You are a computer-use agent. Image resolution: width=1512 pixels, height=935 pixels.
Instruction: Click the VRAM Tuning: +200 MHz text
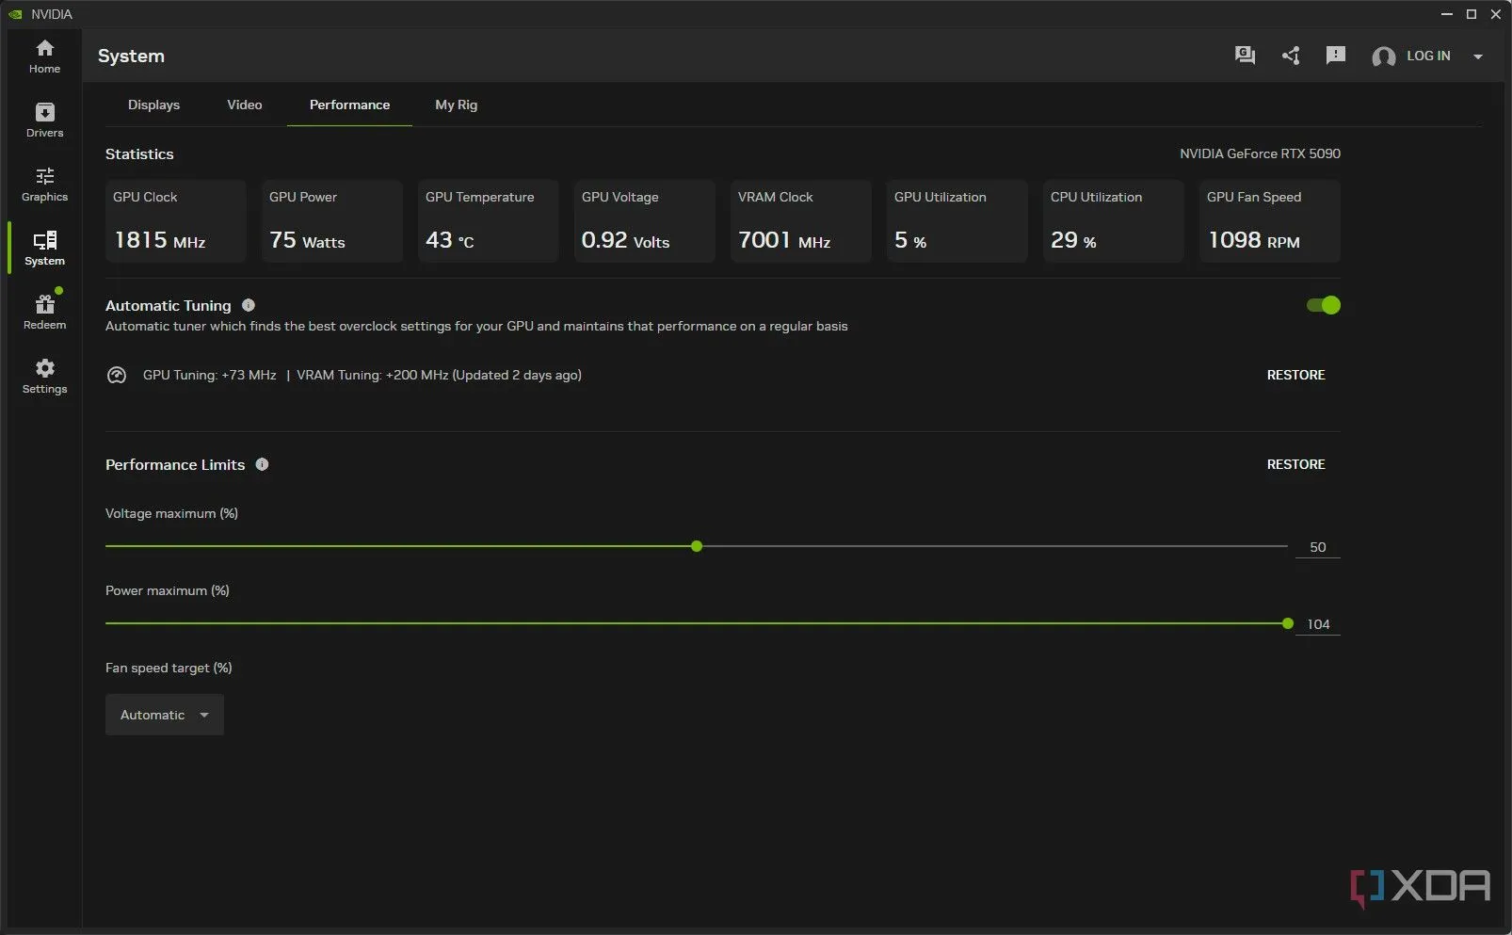373,375
